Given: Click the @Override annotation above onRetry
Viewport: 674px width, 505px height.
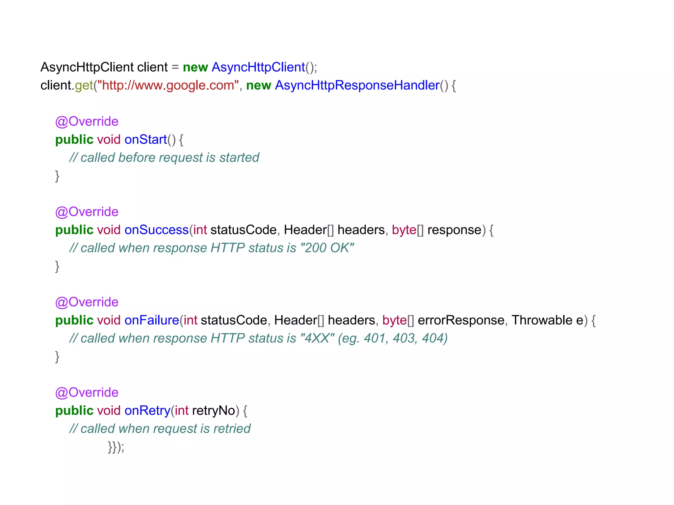Looking at the screenshot, I should click(x=87, y=393).
